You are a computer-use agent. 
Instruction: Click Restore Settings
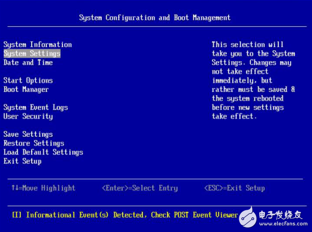34,143
